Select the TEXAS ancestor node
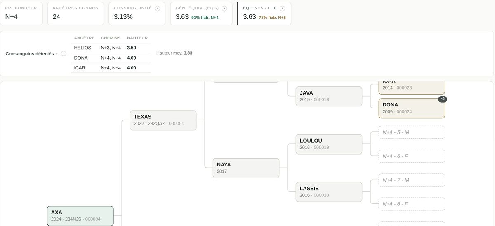495x226 pixels. tap(163, 120)
